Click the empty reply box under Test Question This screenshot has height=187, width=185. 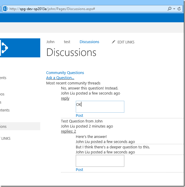click(x=100, y=161)
